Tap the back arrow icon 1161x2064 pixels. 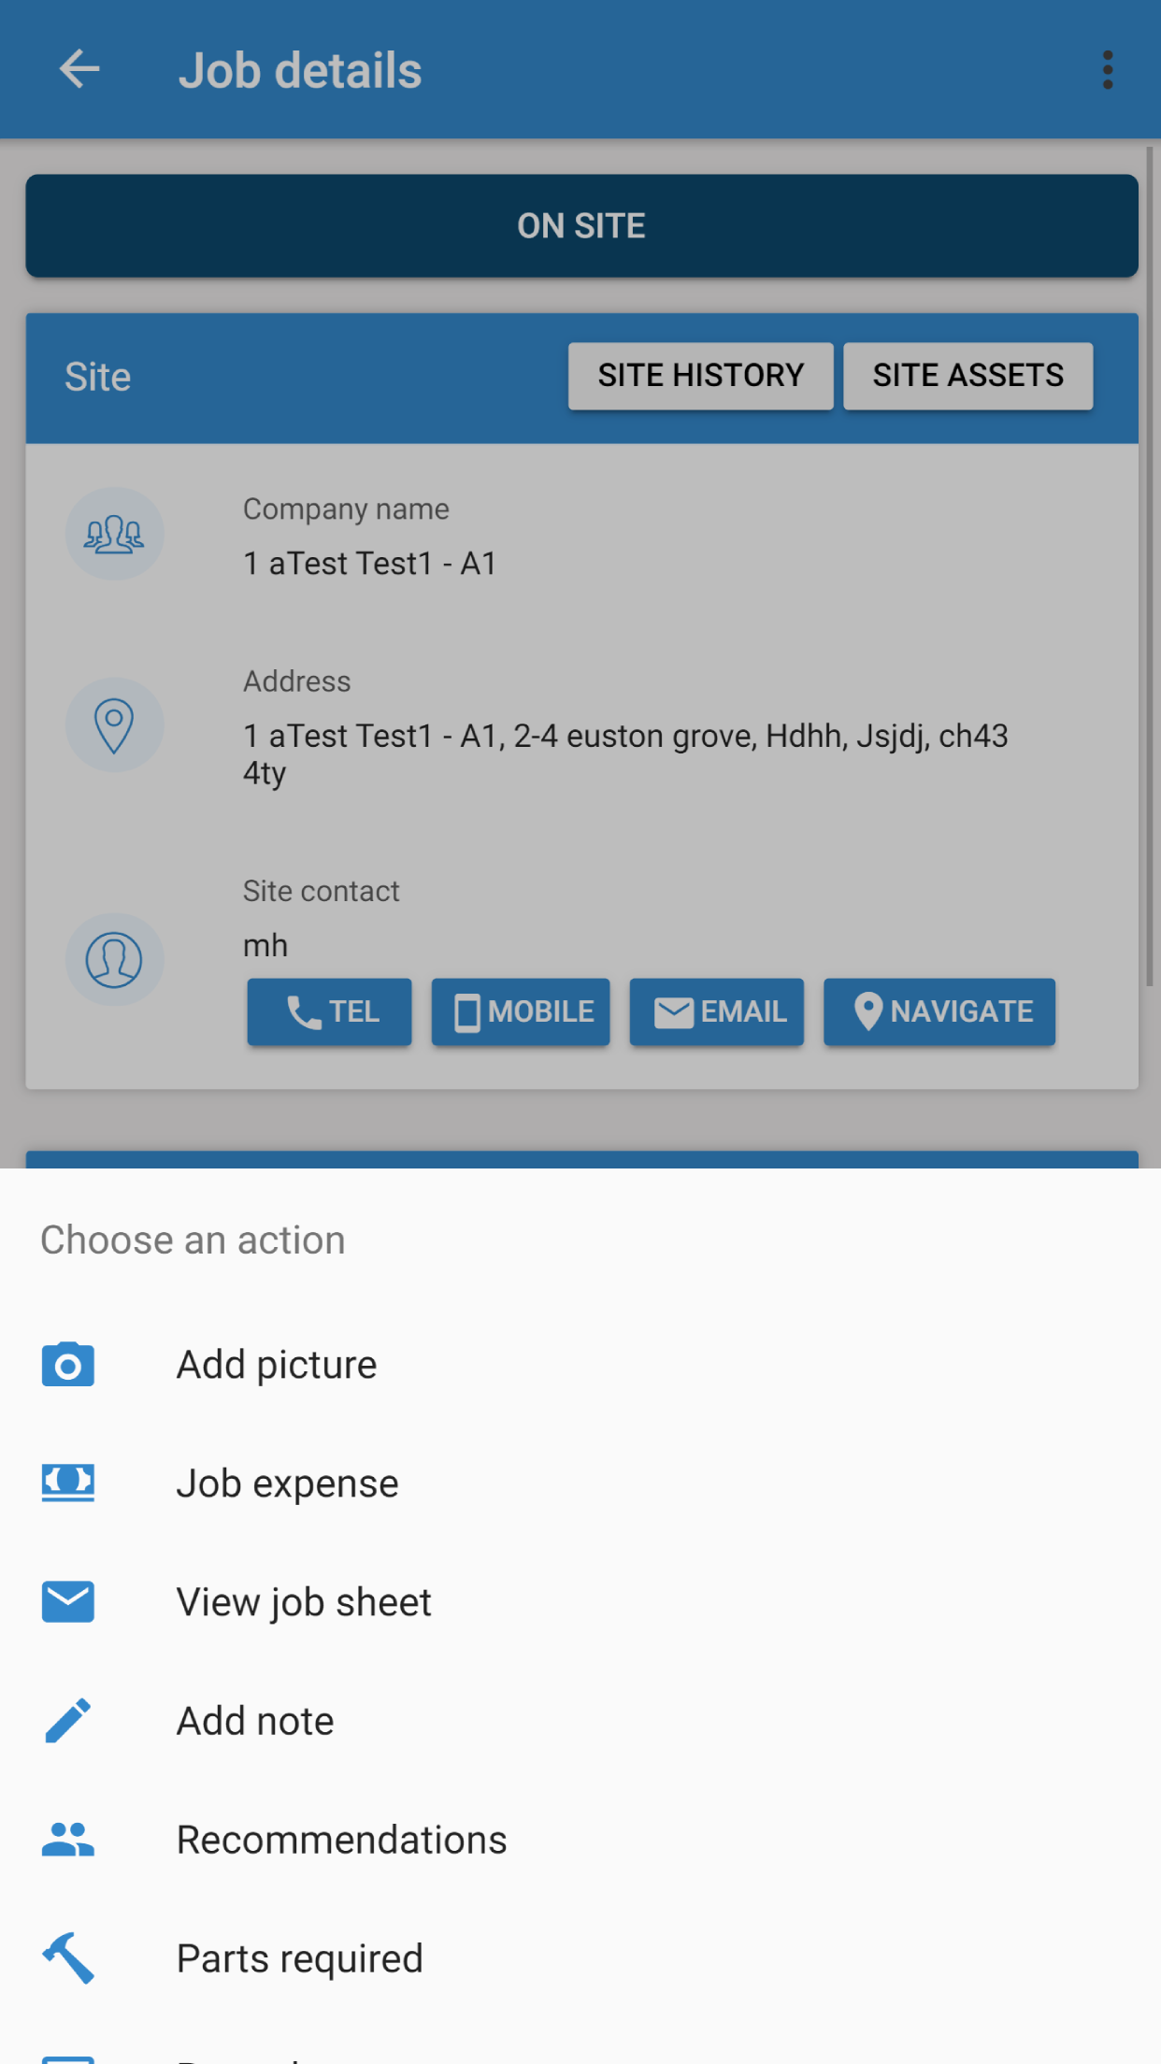[x=79, y=70]
